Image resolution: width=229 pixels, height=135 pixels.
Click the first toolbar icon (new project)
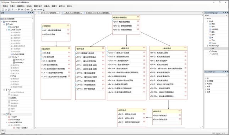point(3,10)
